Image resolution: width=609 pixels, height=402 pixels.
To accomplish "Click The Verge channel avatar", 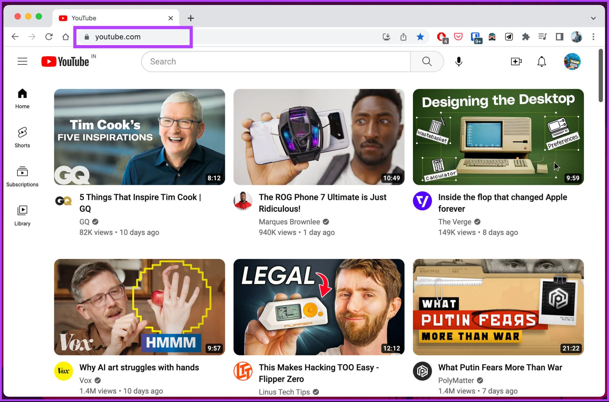I will tap(422, 201).
